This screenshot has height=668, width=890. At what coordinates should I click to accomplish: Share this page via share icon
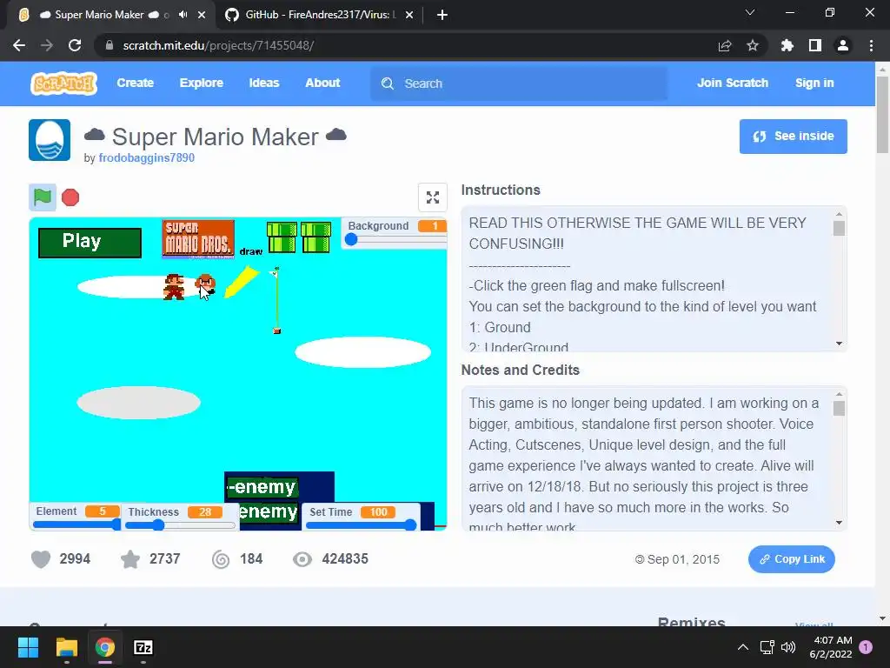click(x=725, y=45)
